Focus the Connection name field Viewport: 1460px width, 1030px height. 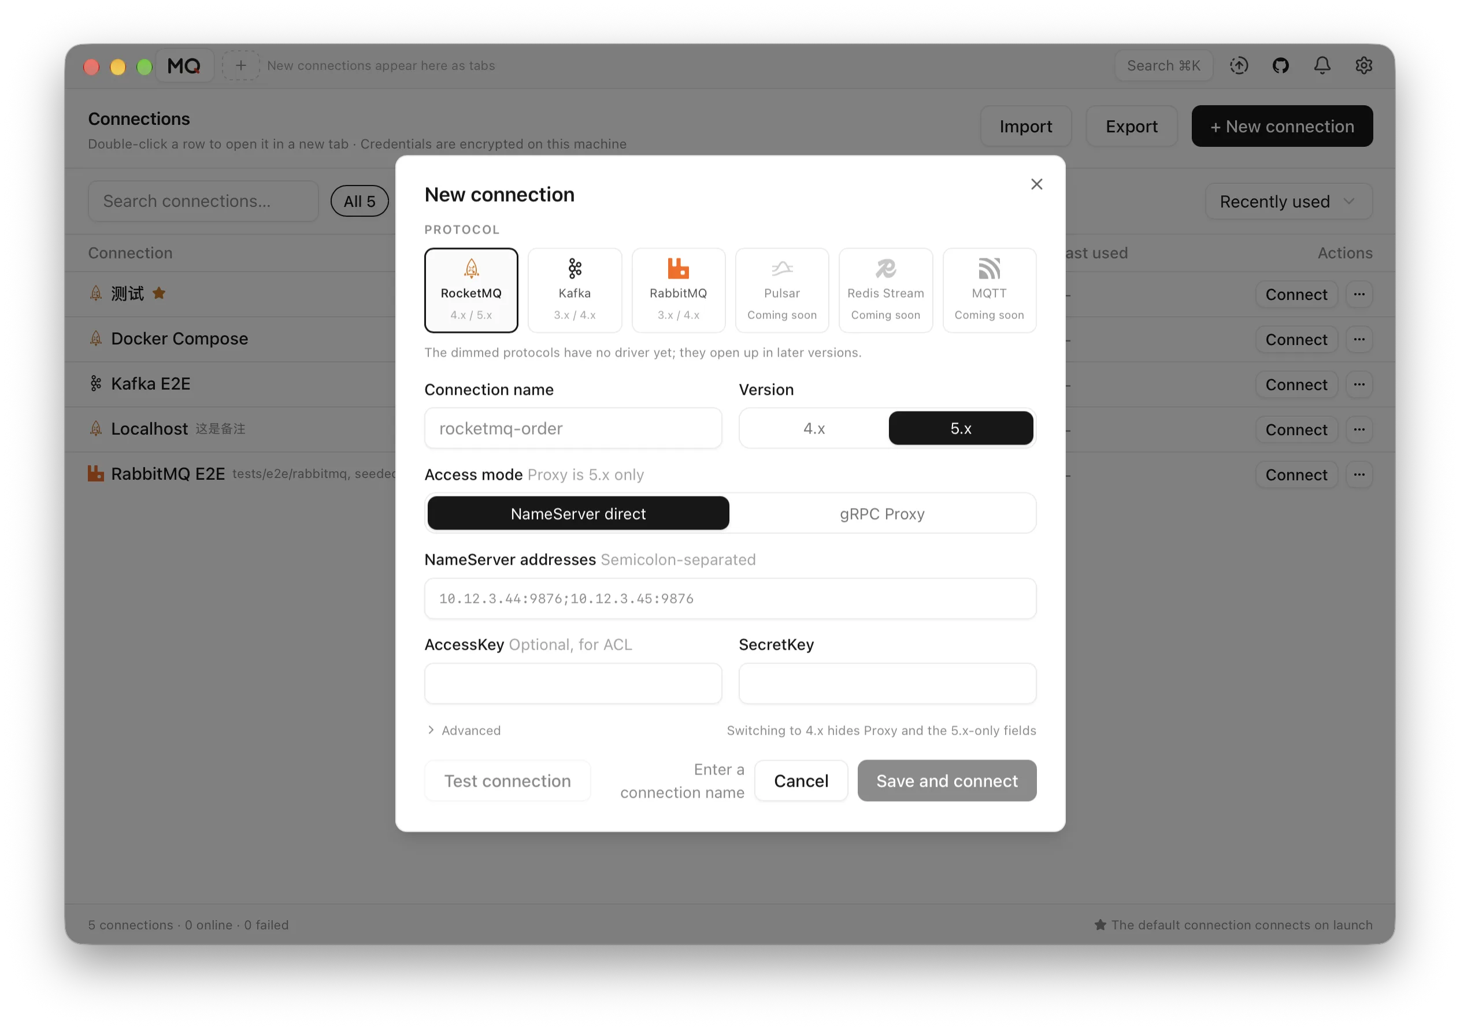coord(573,428)
